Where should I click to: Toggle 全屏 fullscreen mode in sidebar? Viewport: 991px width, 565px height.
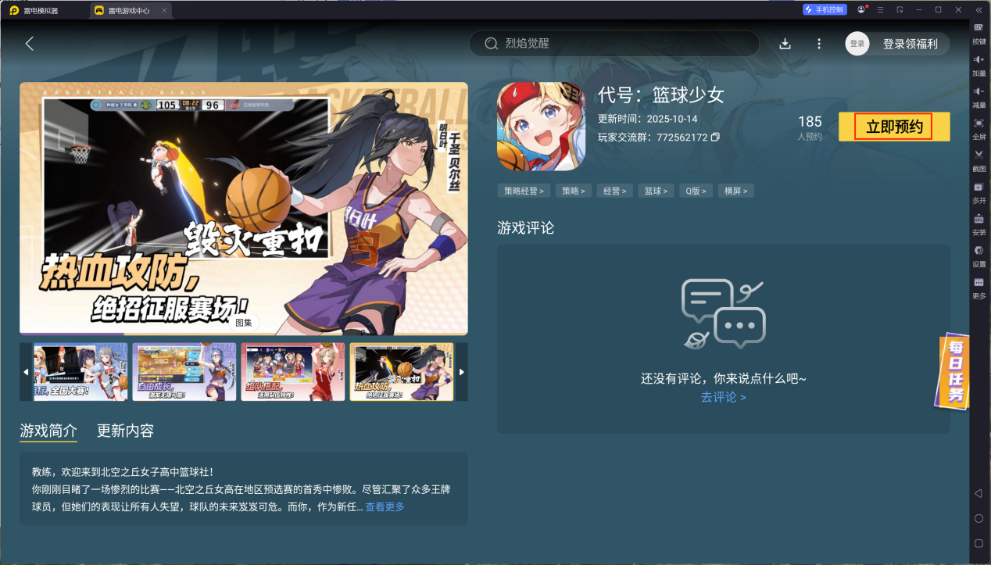tap(979, 129)
